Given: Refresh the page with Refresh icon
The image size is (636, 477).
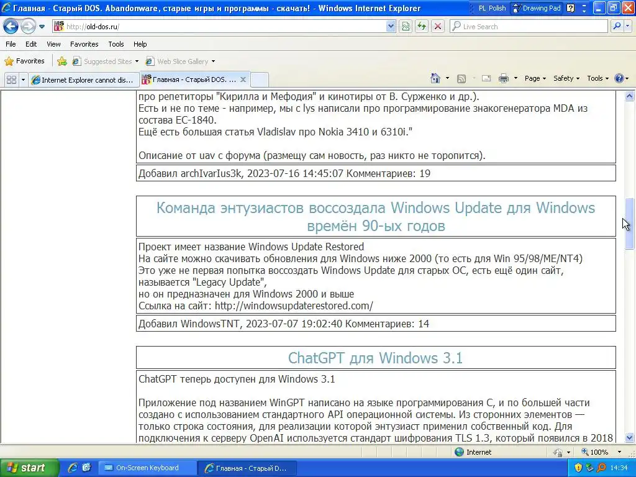Looking at the screenshot, I should (x=422, y=27).
